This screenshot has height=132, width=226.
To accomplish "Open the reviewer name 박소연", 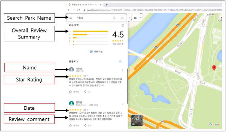I will [79, 68].
